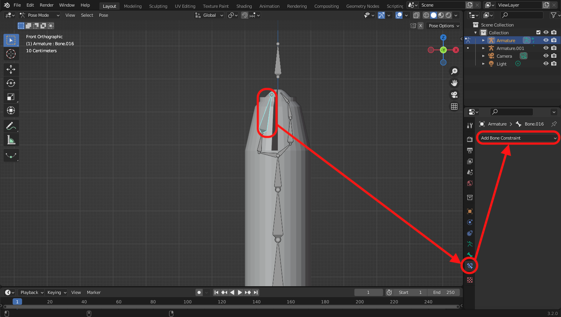561x317 pixels.
Task: Open the Playback dropdown in timeline
Action: (x=31, y=292)
